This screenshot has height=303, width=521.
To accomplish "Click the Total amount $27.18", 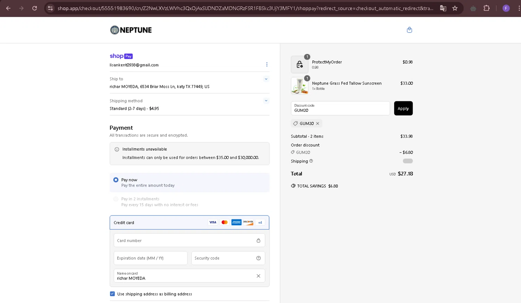I will point(405,174).
